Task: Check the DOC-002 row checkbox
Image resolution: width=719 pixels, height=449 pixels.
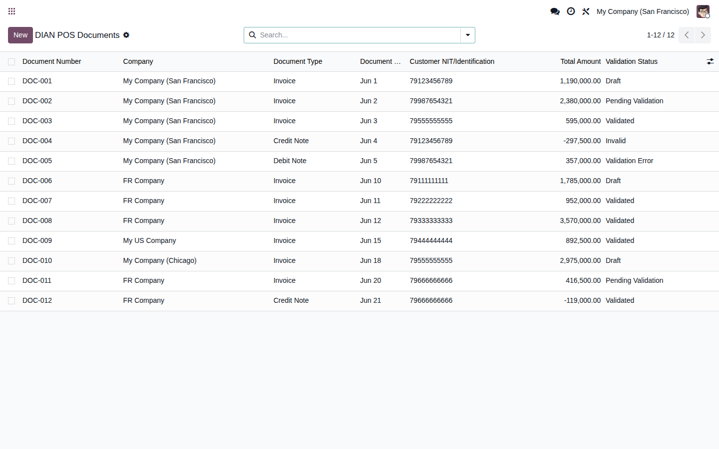Action: click(11, 101)
